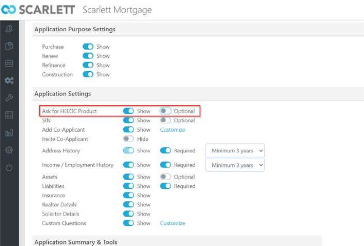Image resolution: width=364 pixels, height=246 pixels.
Task: Open the calendar icon in sidebar
Action: tap(9, 63)
